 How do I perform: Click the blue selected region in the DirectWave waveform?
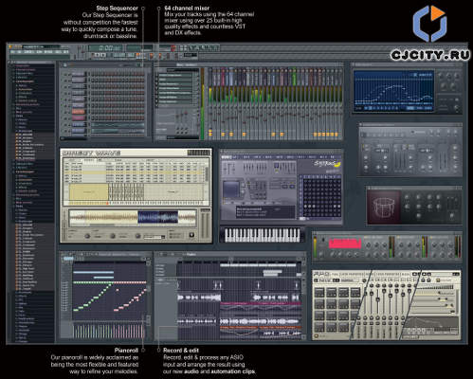pyautogui.click(x=157, y=218)
